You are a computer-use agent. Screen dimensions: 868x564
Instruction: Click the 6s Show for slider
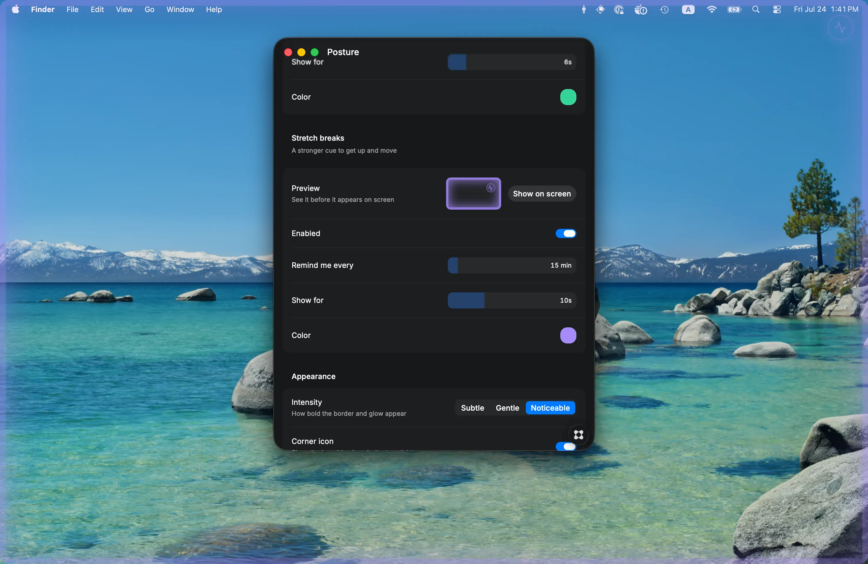click(x=512, y=62)
